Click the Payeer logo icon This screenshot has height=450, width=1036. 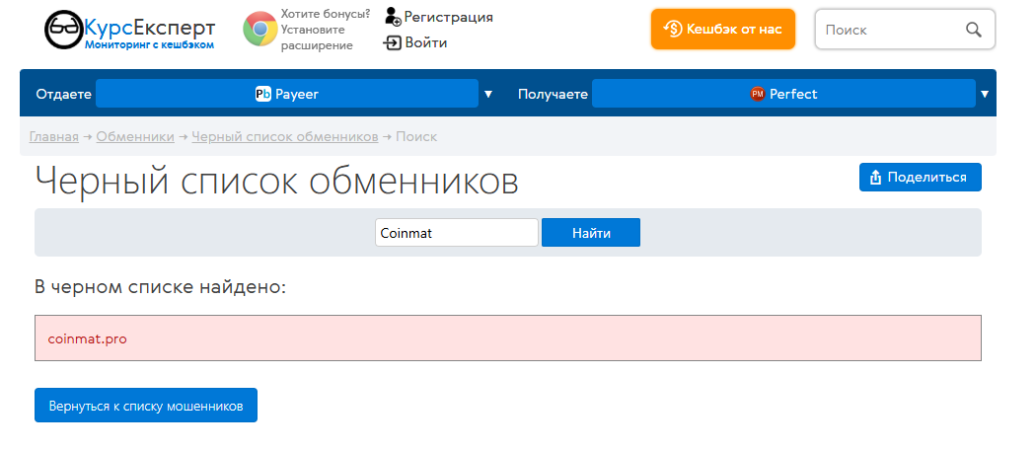[x=263, y=94]
